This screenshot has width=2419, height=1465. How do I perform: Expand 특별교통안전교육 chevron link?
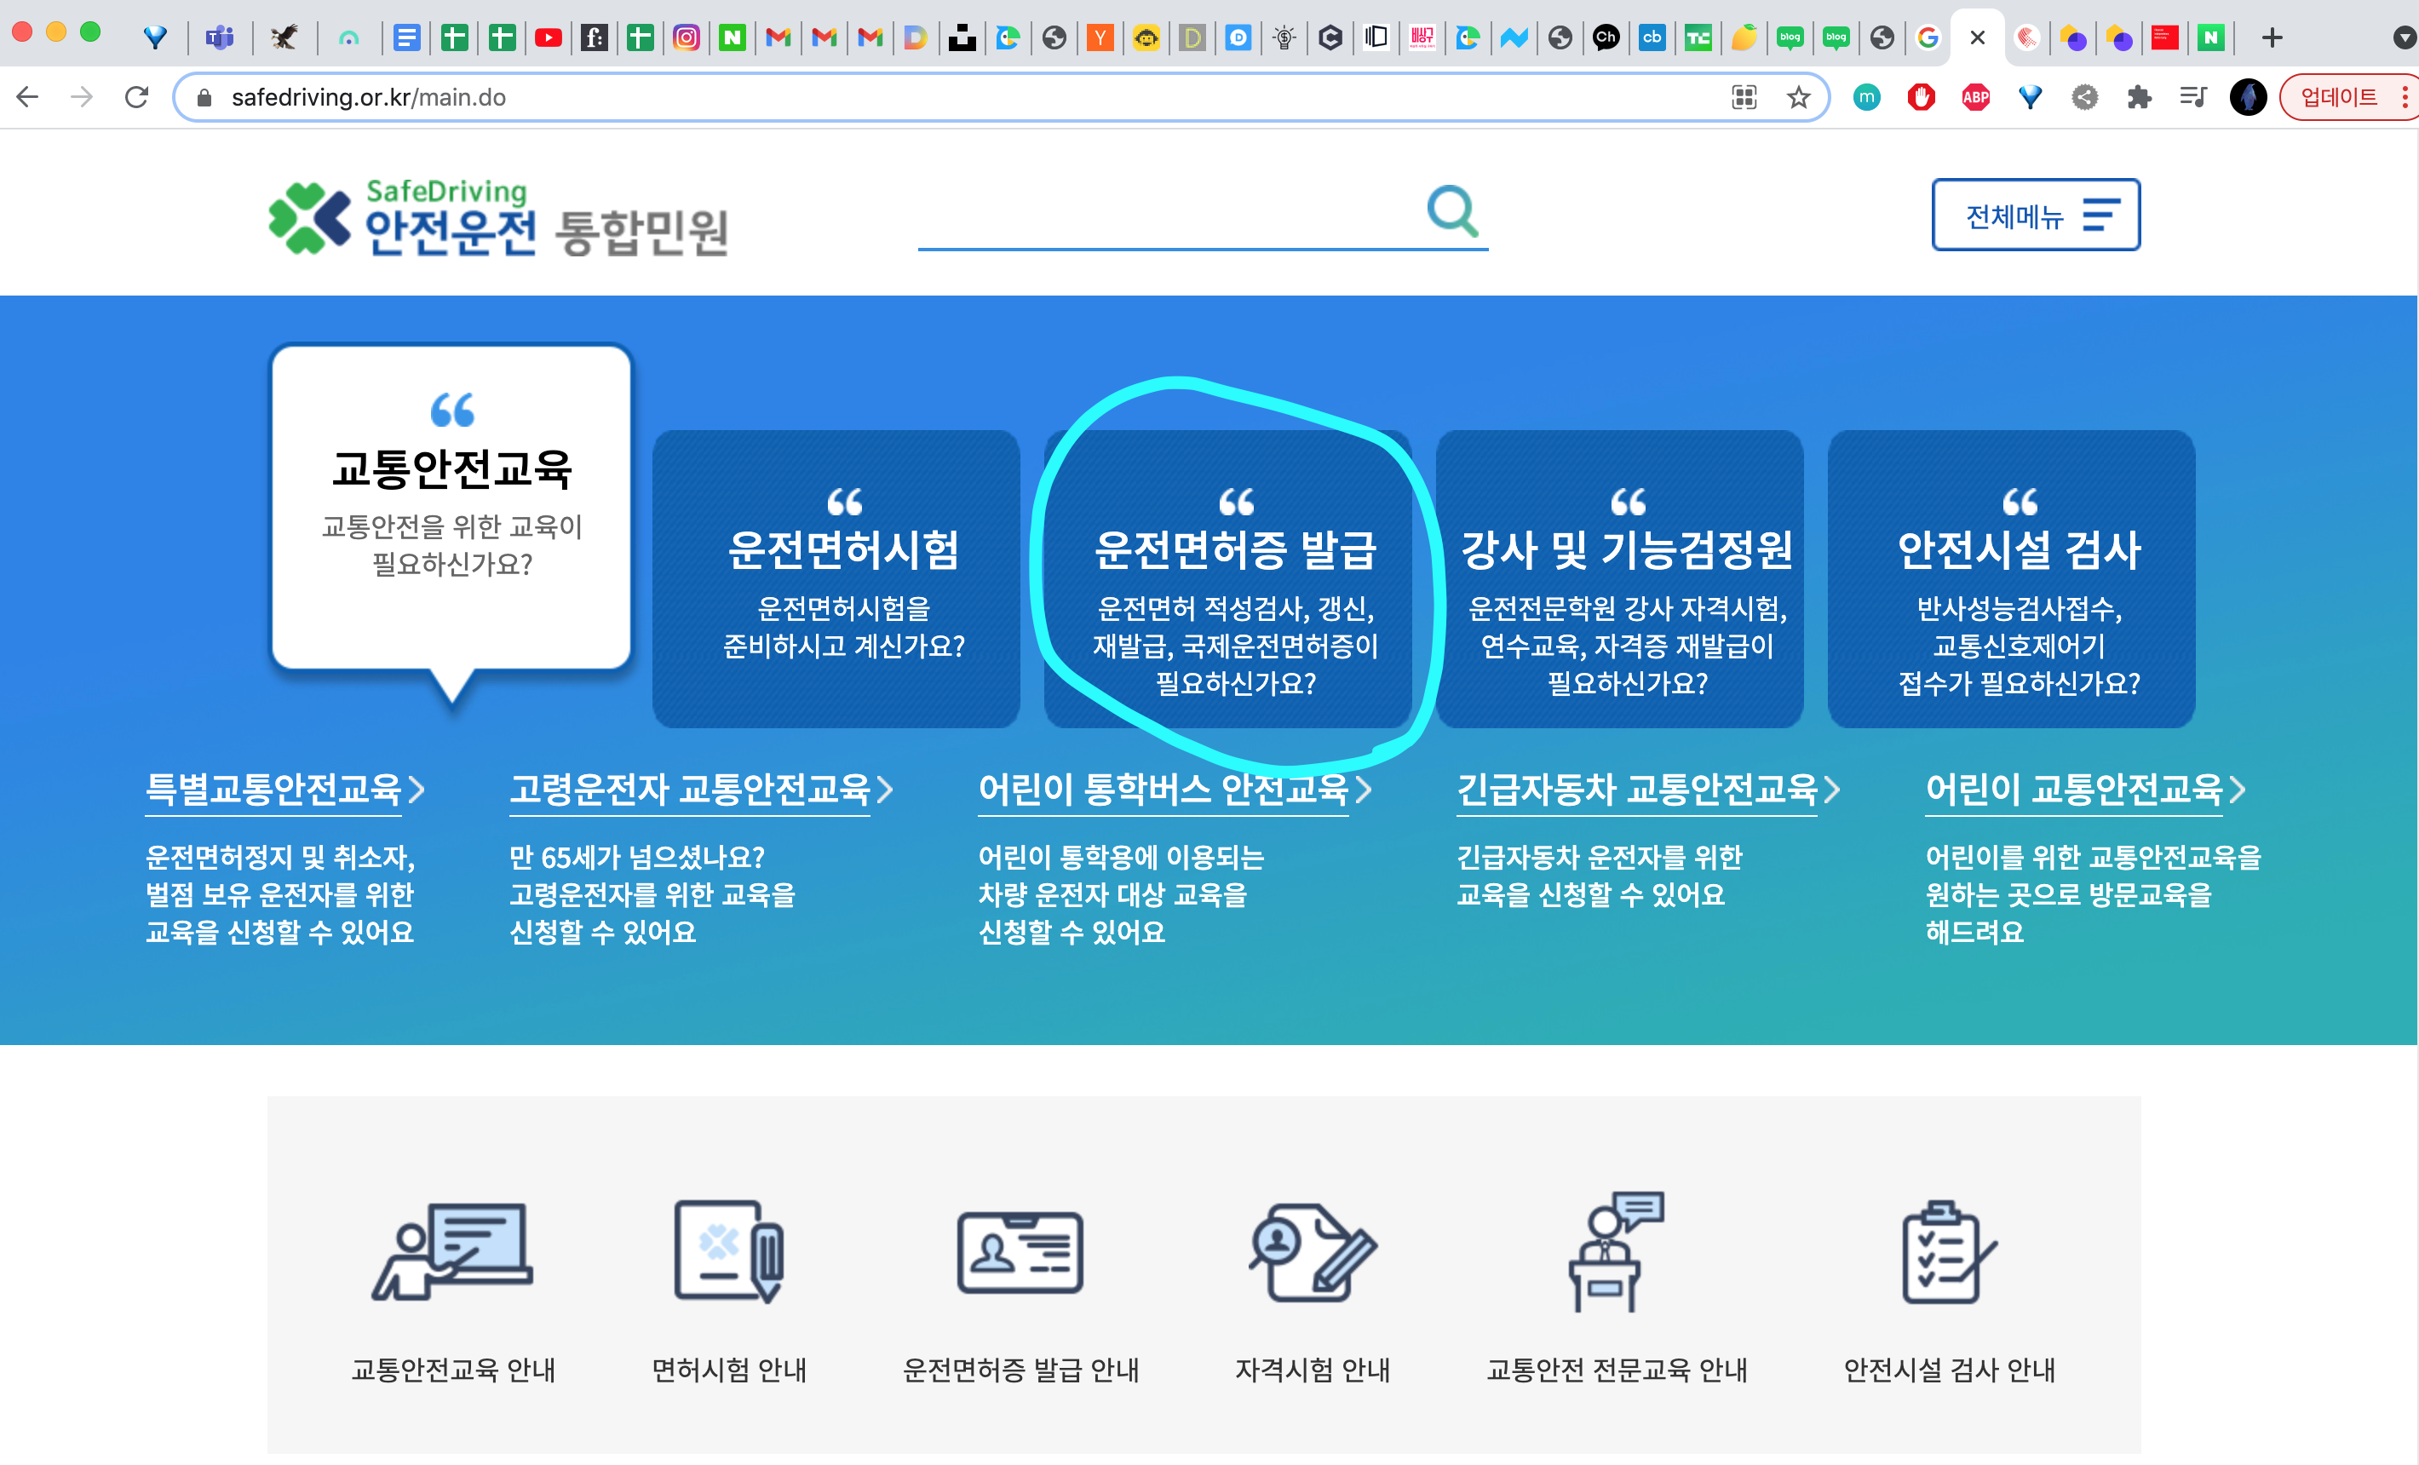coord(417,790)
